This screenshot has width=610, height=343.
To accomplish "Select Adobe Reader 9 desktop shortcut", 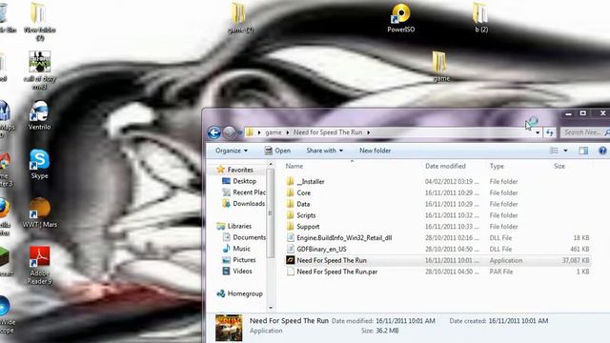I will point(39,265).
